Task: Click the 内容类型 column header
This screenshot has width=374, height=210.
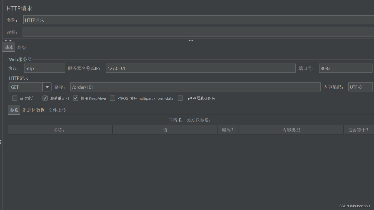Action: (x=291, y=130)
